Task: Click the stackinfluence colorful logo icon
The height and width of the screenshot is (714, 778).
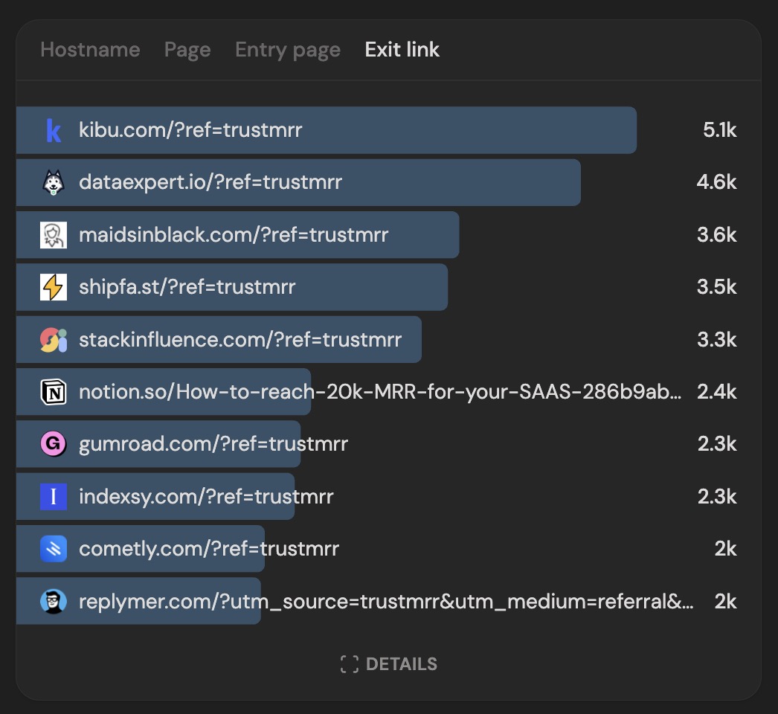Action: point(54,340)
